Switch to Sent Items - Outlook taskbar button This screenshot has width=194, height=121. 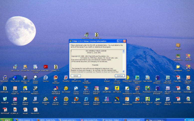(112, 120)
